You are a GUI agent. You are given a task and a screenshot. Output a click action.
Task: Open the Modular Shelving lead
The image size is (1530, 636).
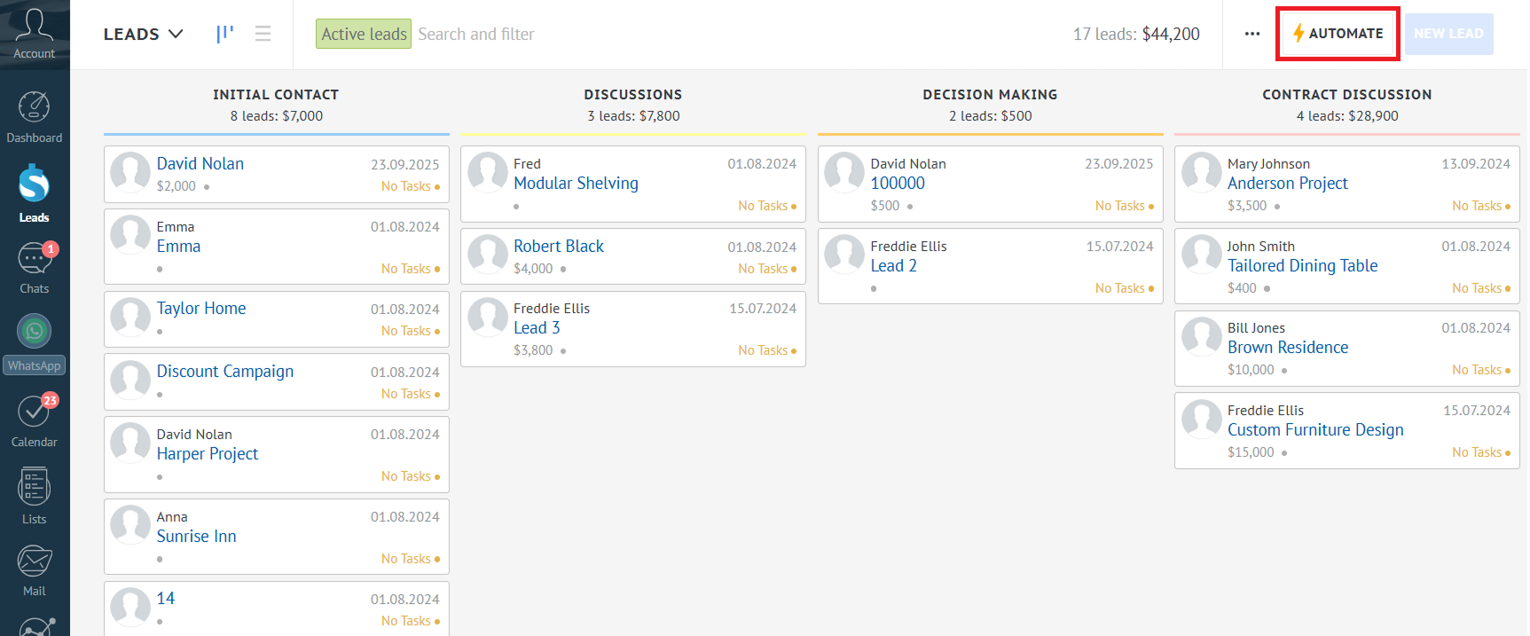click(x=576, y=184)
